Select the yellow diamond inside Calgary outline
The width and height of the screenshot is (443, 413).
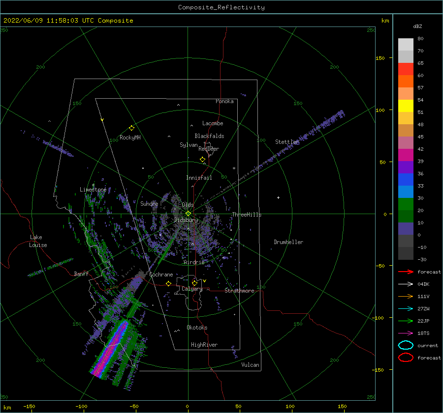(x=194, y=283)
